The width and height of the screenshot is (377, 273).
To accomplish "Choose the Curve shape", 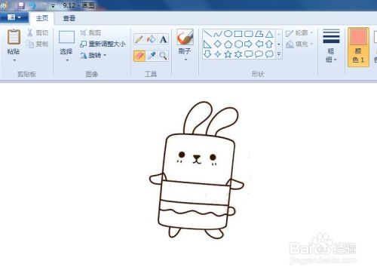I will [218, 33].
